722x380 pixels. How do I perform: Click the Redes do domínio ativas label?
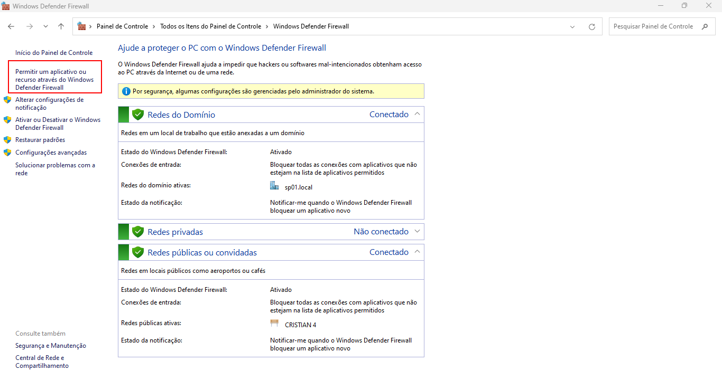tap(156, 185)
